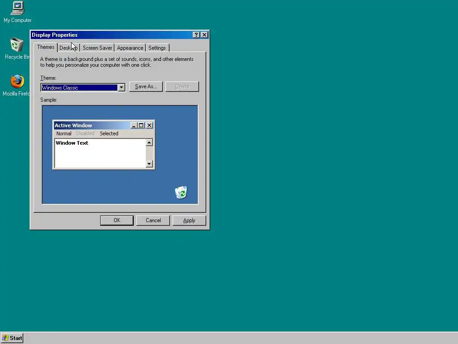Click the sample Active Window minimize button

(134, 125)
